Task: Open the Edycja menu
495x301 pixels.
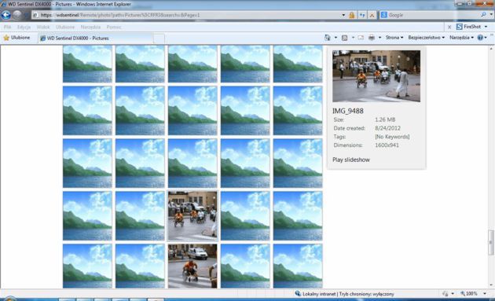Action: tap(24, 28)
